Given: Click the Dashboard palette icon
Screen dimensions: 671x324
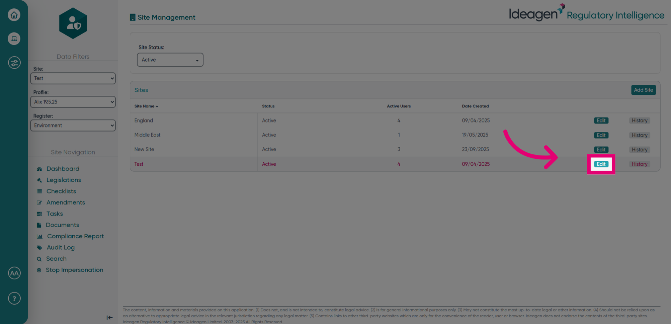Looking at the screenshot, I should pos(39,169).
